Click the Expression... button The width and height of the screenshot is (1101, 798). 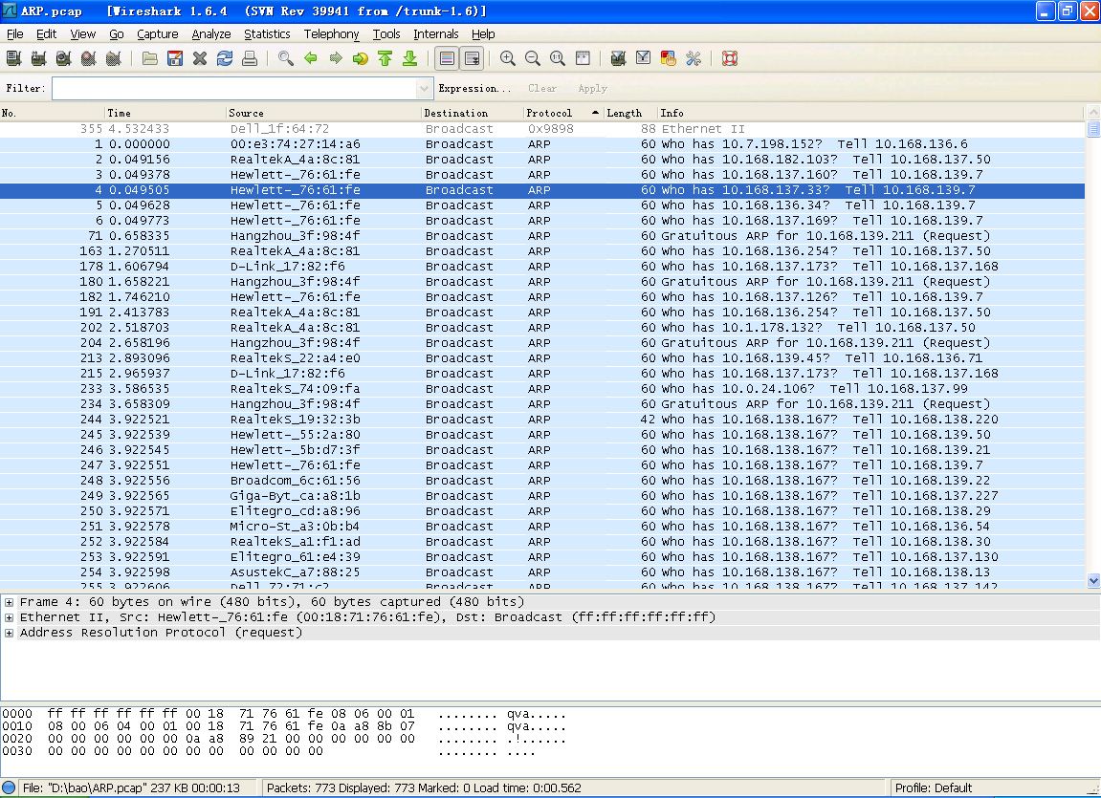point(474,88)
